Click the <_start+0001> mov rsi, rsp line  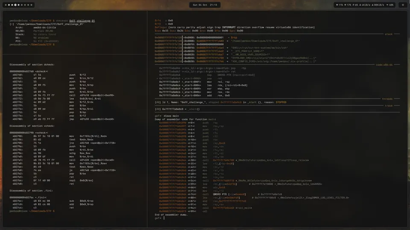(194, 82)
